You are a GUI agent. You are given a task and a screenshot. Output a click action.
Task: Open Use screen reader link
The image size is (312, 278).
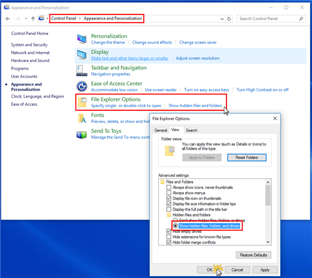pyautogui.click(x=161, y=90)
